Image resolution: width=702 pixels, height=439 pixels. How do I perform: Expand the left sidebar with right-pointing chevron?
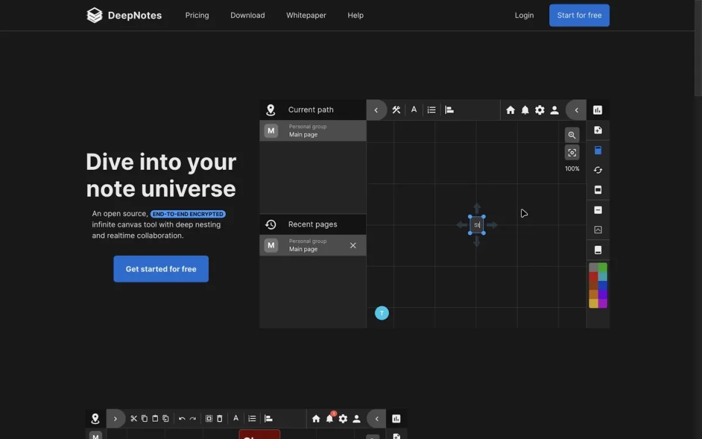click(x=115, y=419)
